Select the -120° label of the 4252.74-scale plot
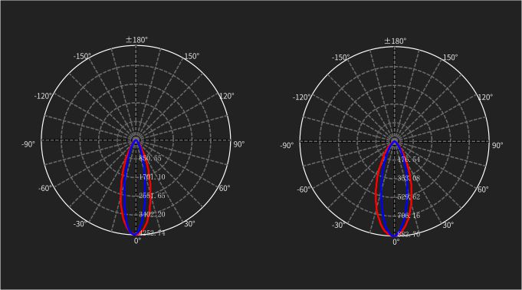Image resolution: width=522 pixels, height=290 pixels. [x=43, y=97]
